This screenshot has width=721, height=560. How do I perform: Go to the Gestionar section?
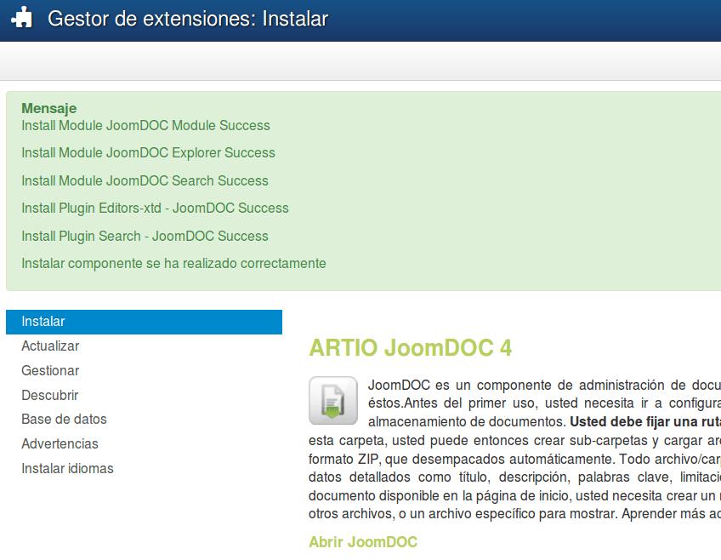50,370
